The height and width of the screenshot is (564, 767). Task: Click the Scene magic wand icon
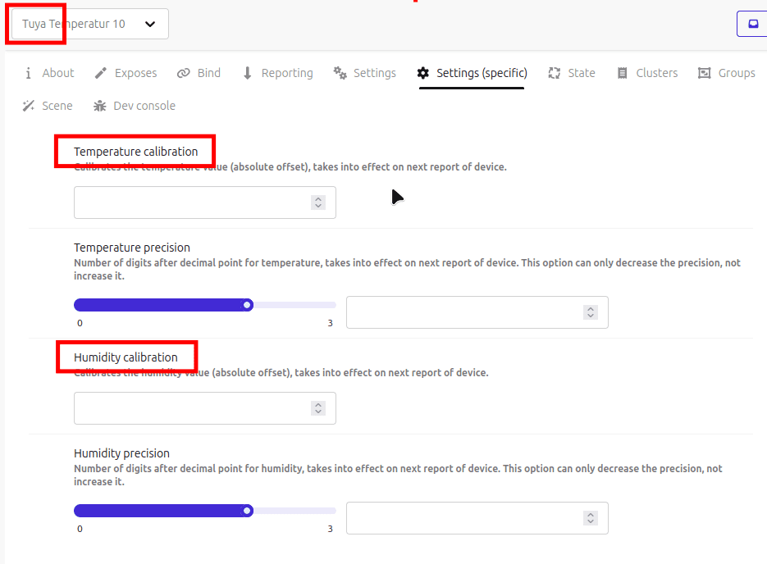29,106
